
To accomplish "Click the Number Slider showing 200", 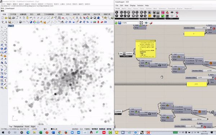I will pyautogui.click(x=197, y=28).
